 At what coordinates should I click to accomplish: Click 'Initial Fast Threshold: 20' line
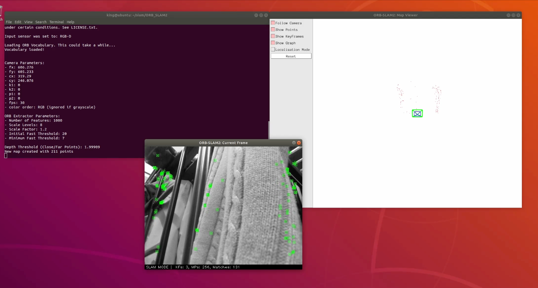point(35,134)
